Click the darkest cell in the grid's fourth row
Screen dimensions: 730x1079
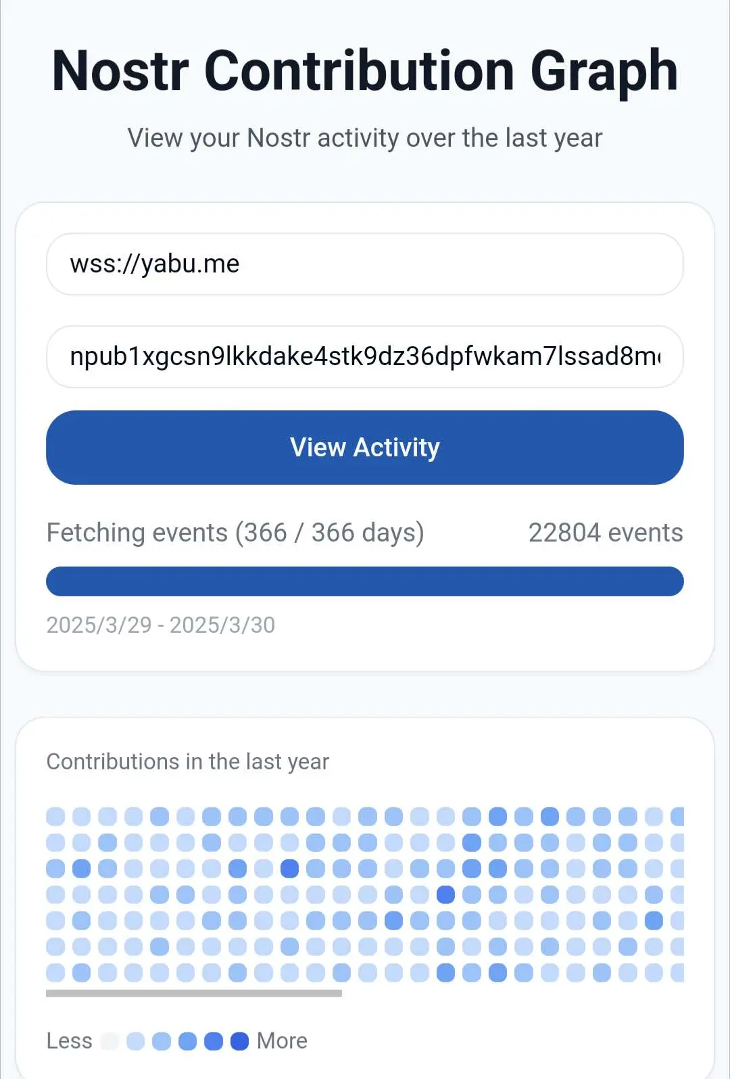pos(445,895)
